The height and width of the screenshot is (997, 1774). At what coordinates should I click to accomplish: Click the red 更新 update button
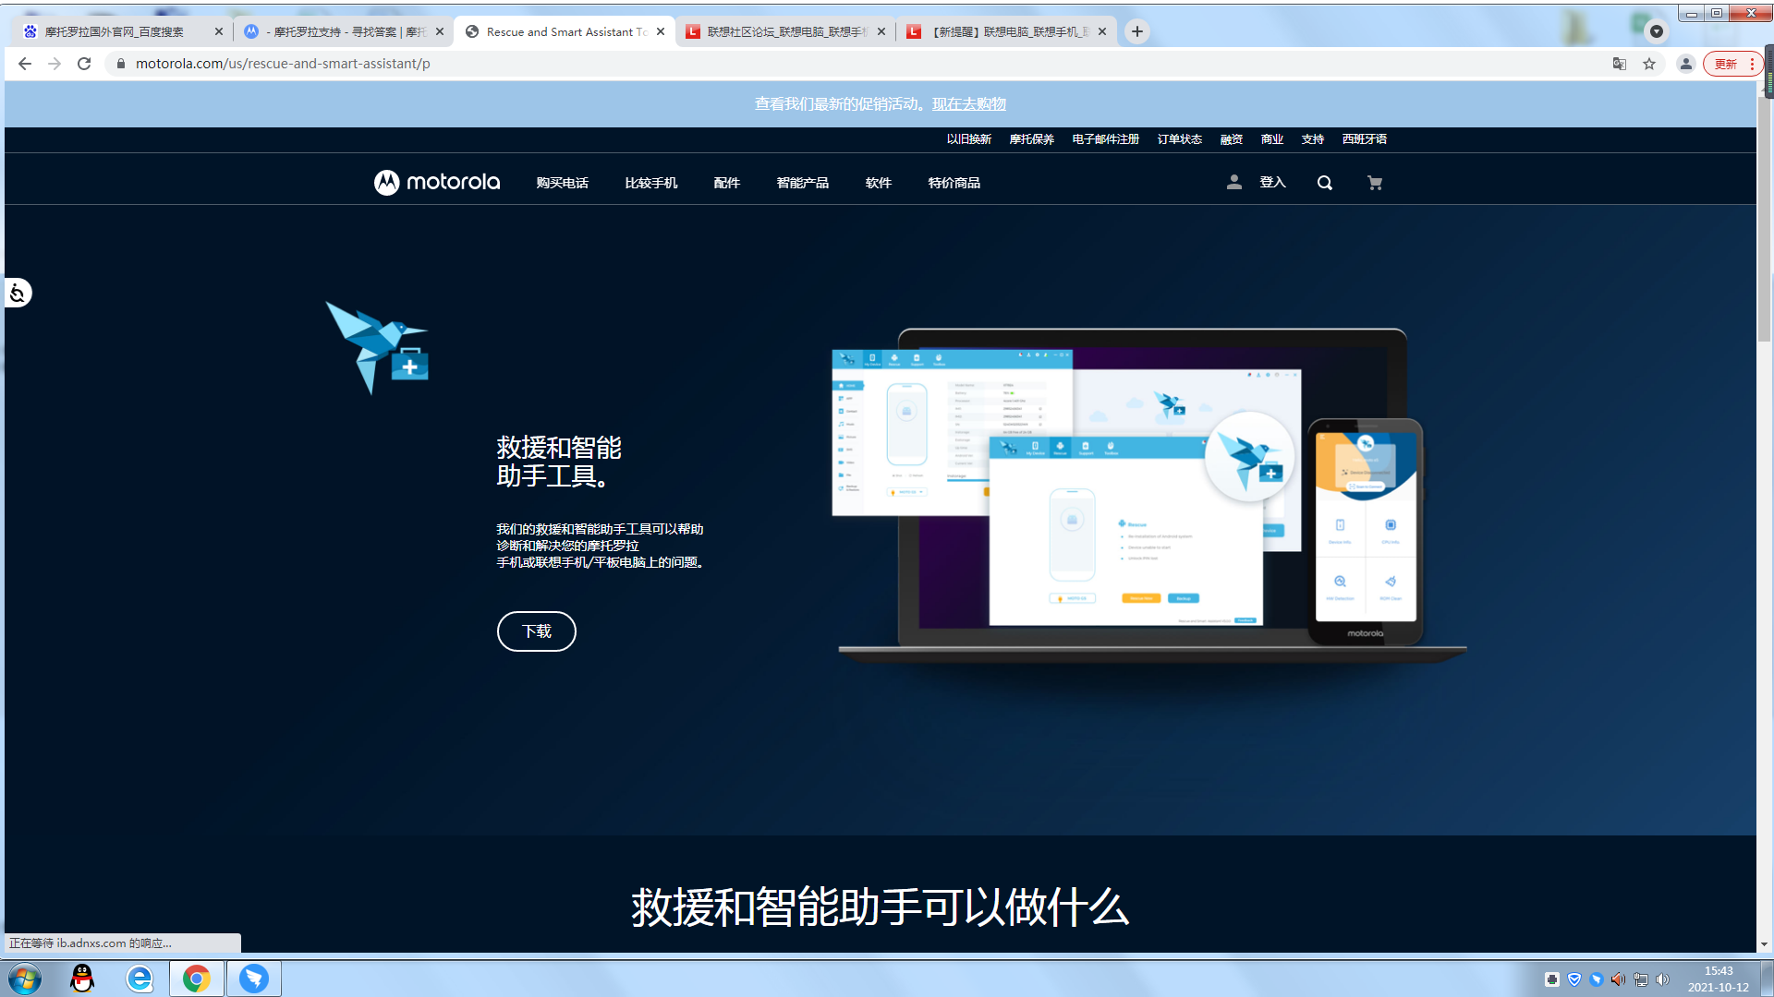(1732, 64)
